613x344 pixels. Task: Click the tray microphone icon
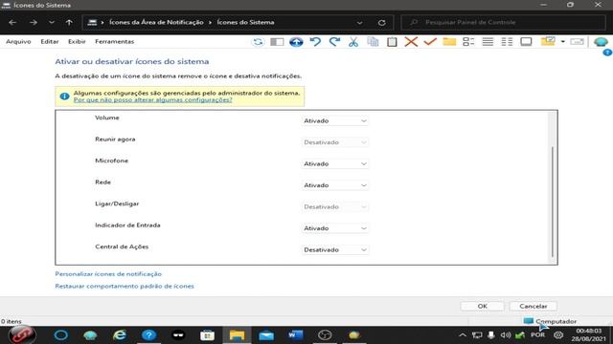pyautogui.click(x=491, y=335)
